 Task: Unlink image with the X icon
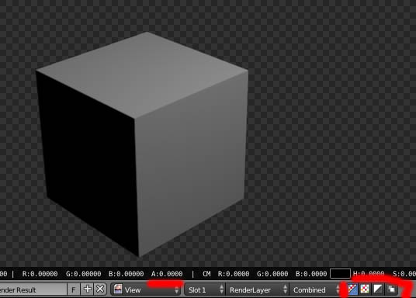(x=100, y=289)
